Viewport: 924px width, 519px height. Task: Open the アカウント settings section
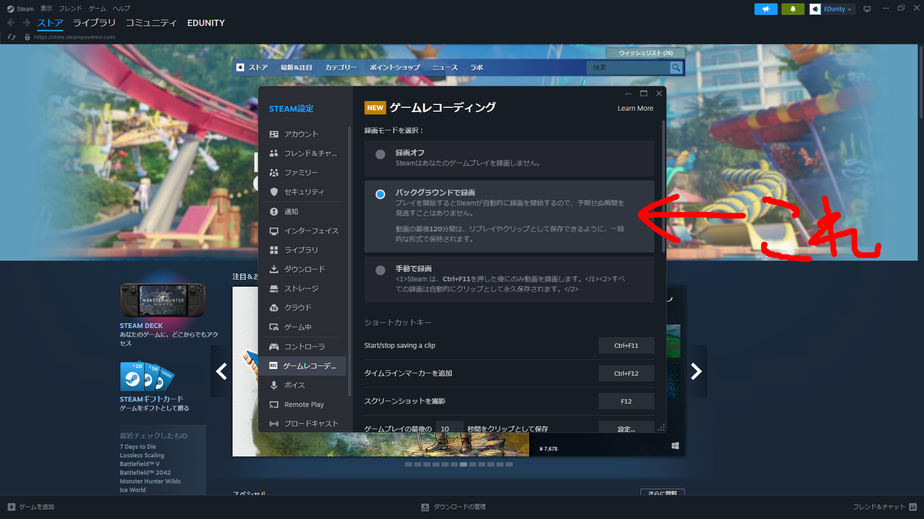[x=300, y=134]
